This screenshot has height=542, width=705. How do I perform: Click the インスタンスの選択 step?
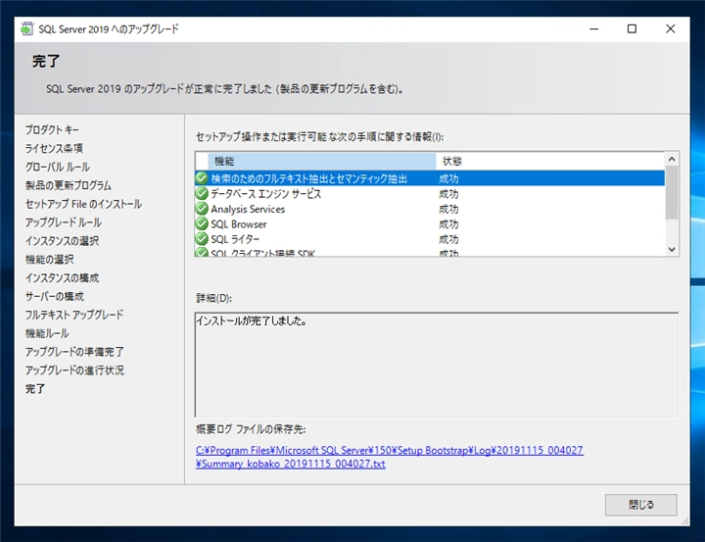click(62, 240)
